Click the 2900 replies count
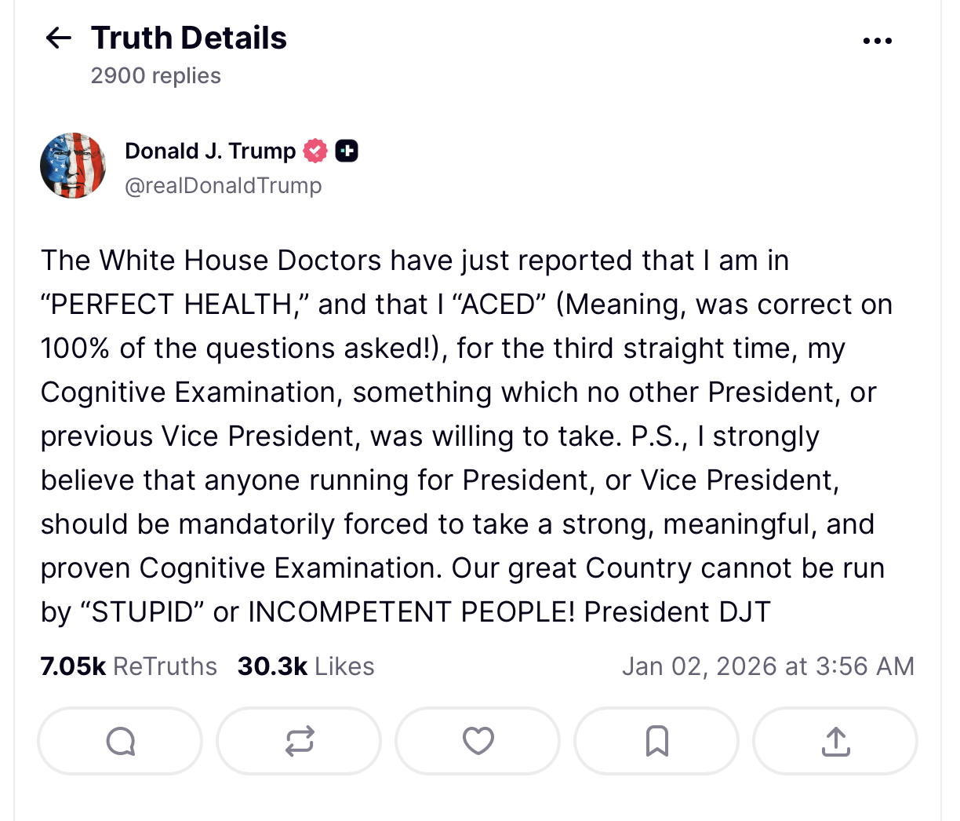The width and height of the screenshot is (960, 821). coord(156,76)
